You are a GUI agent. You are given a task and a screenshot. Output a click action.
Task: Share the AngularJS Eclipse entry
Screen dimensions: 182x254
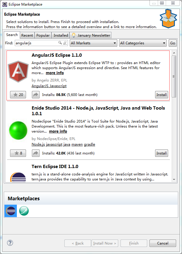pyautogui.click(x=36, y=95)
